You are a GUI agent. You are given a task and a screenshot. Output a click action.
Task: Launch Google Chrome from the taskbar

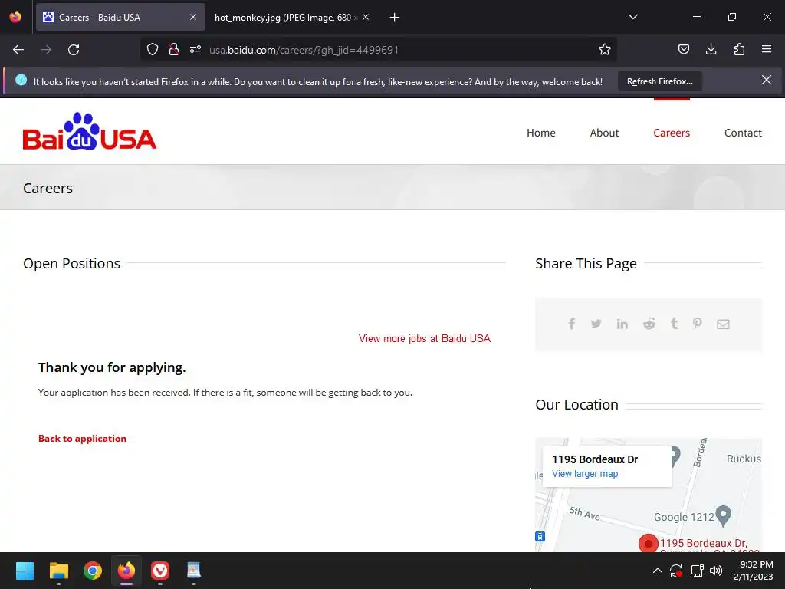click(x=93, y=571)
